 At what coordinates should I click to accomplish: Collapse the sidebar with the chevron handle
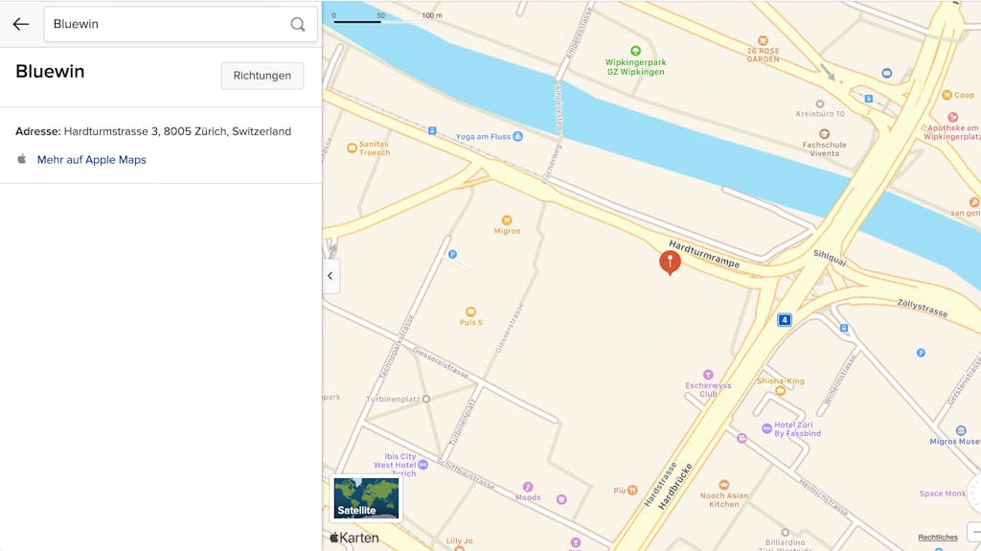tap(331, 276)
